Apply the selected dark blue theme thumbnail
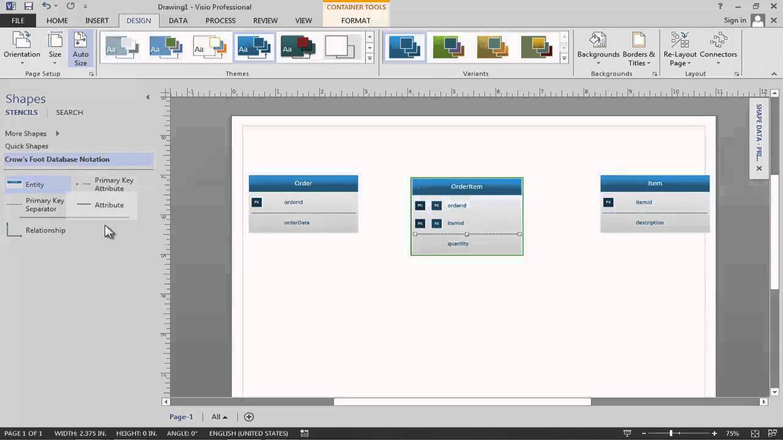783x440 pixels. pos(254,46)
